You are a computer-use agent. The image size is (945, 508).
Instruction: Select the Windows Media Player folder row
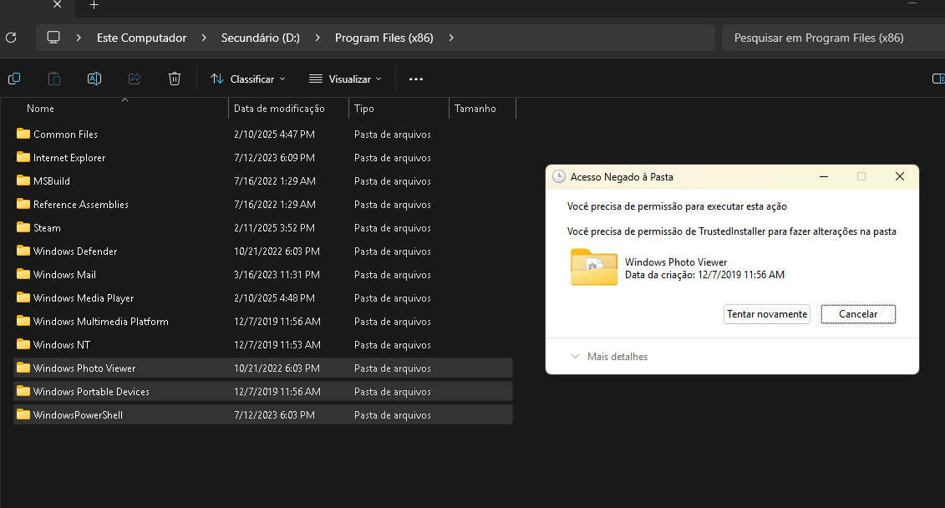click(263, 297)
